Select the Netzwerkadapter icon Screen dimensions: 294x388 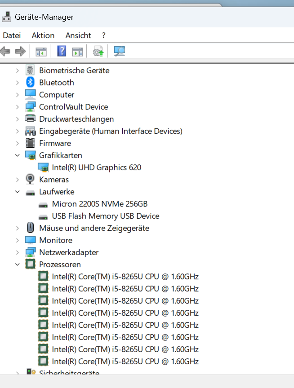click(x=30, y=252)
